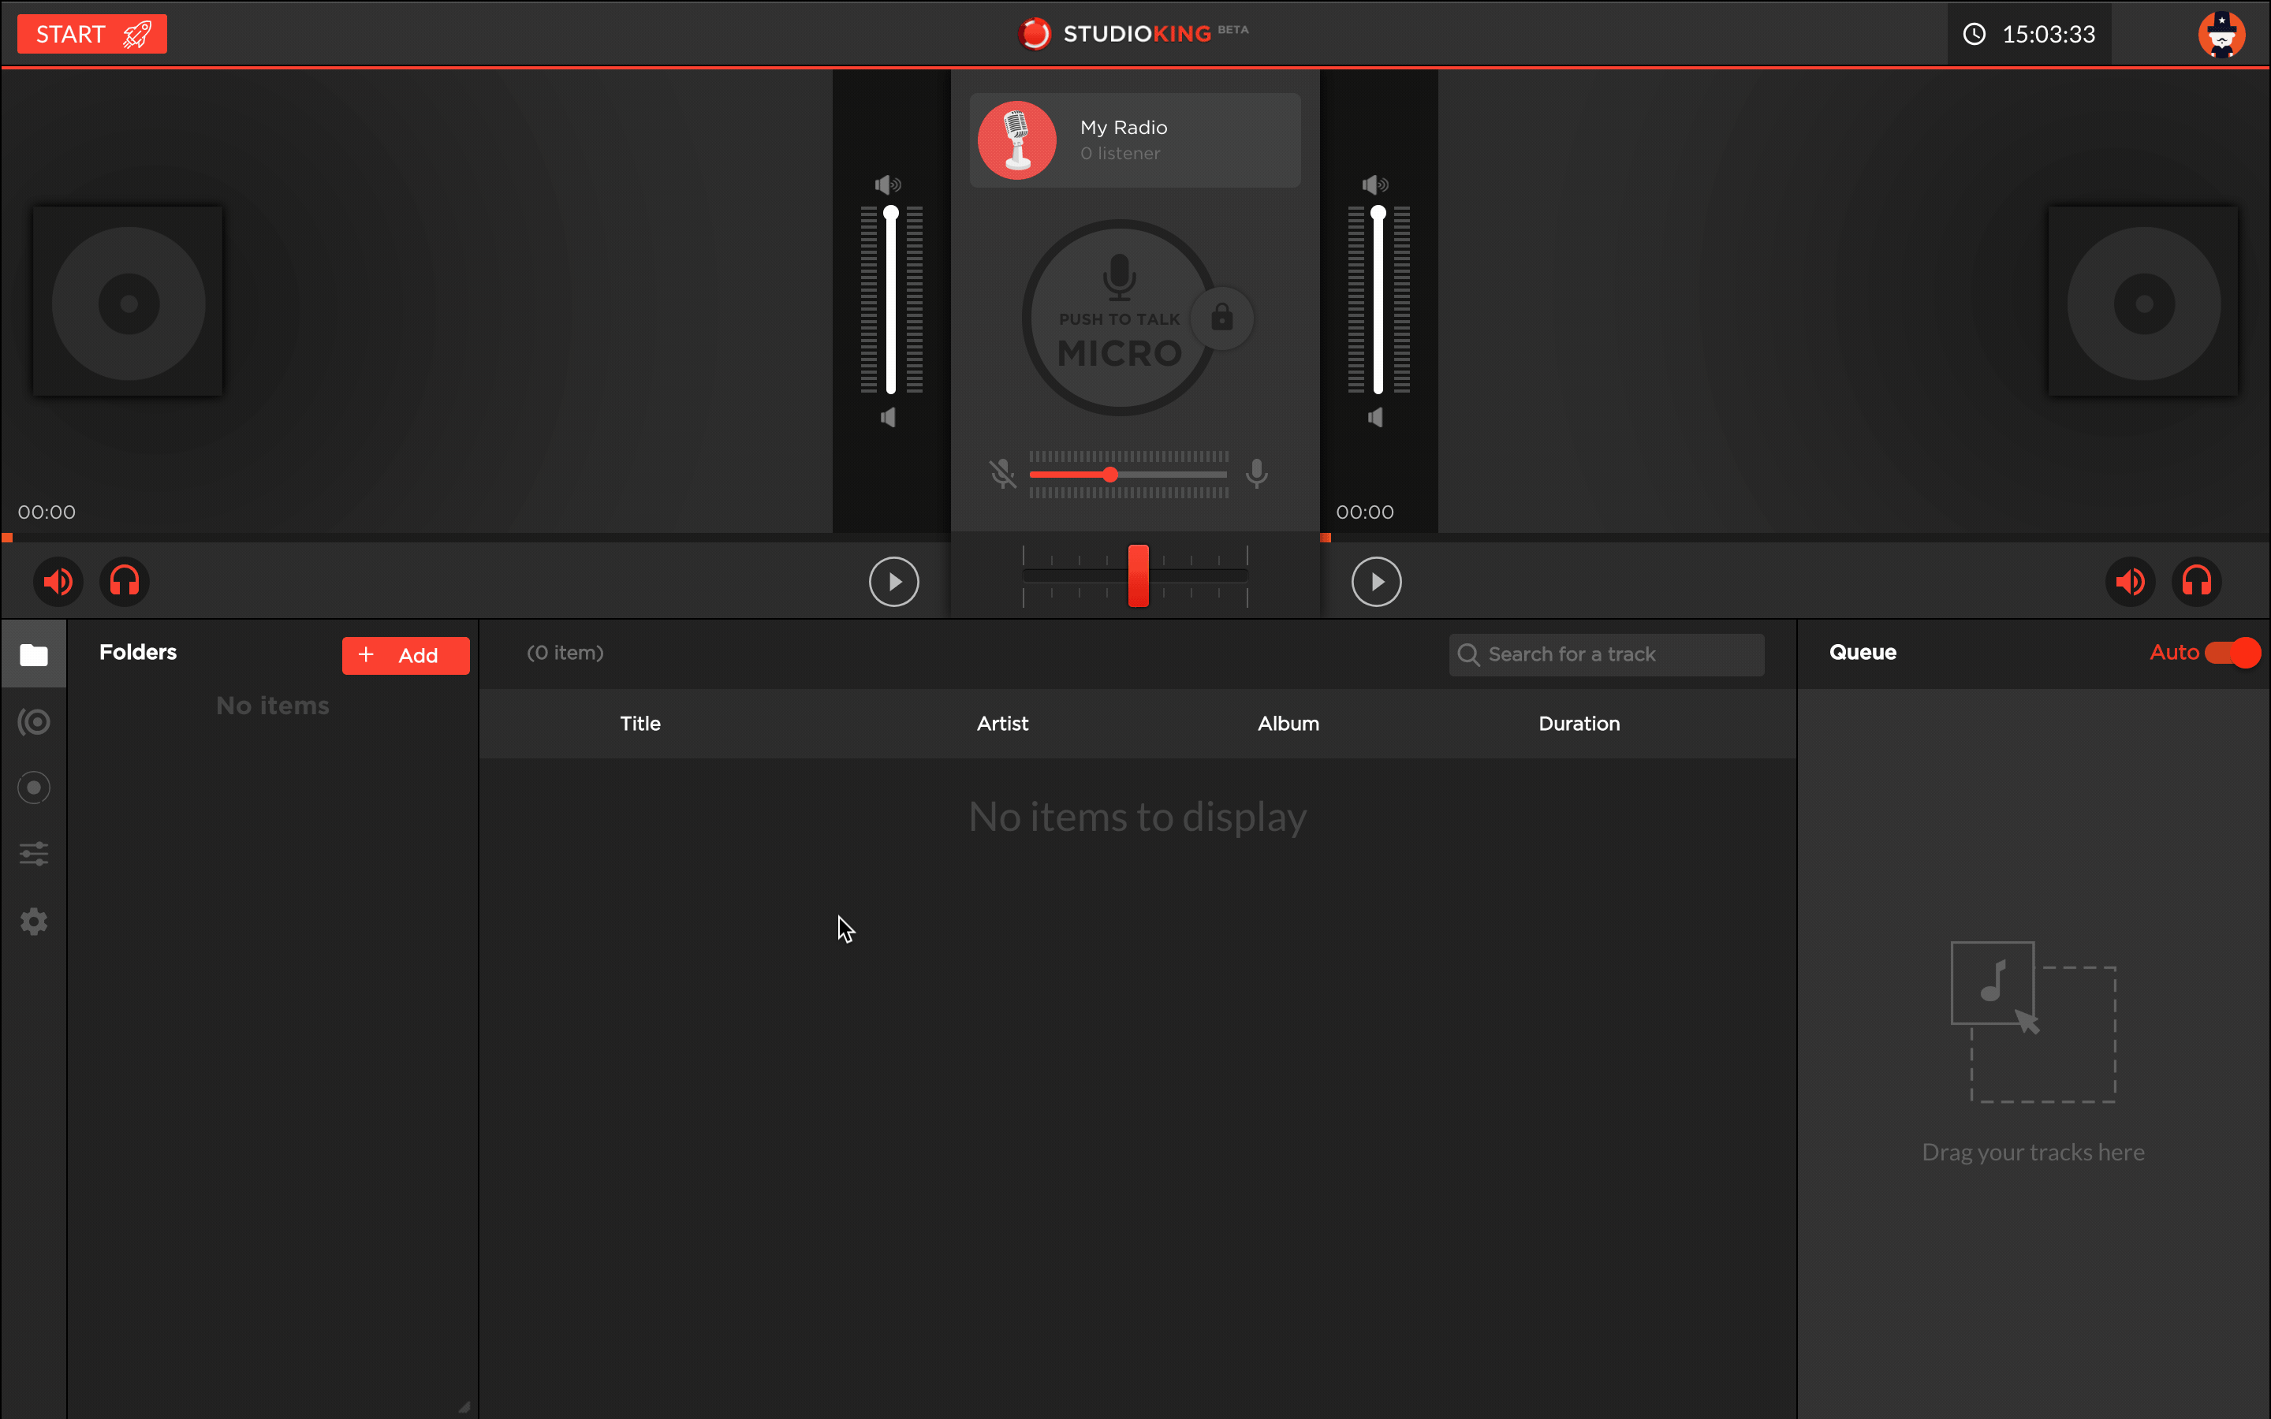Open the mixer sliders sidebar tab
Viewport: 2271px width, 1419px height.
(34, 853)
